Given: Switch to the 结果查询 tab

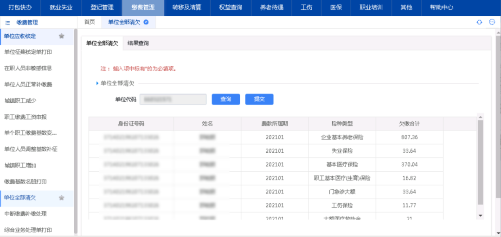Looking at the screenshot, I should (138, 43).
